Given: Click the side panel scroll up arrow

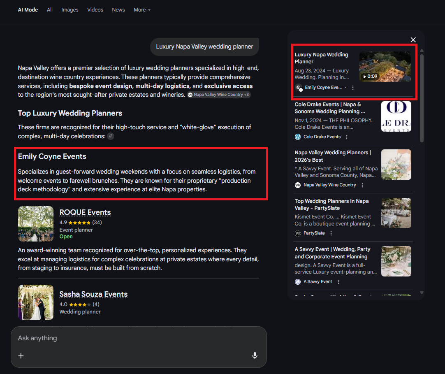Looking at the screenshot, I should coord(422,51).
